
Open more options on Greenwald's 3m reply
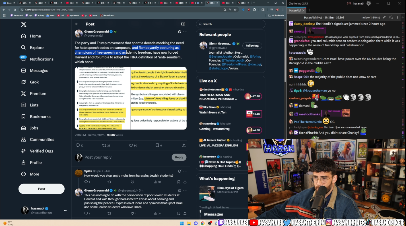[x=185, y=191]
